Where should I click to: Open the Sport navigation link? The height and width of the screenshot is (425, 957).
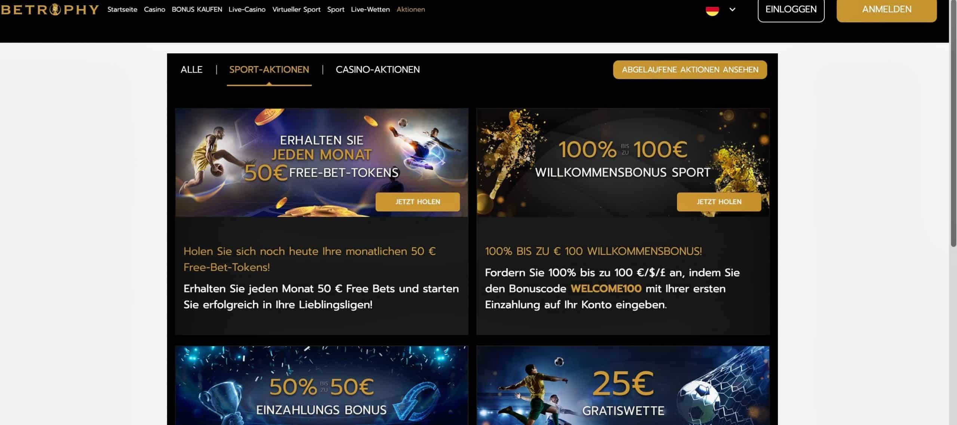tap(336, 9)
